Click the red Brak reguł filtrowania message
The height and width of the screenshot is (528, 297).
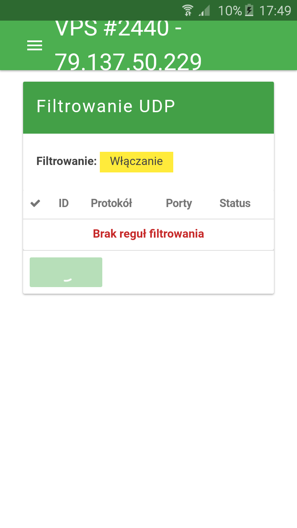click(148, 234)
